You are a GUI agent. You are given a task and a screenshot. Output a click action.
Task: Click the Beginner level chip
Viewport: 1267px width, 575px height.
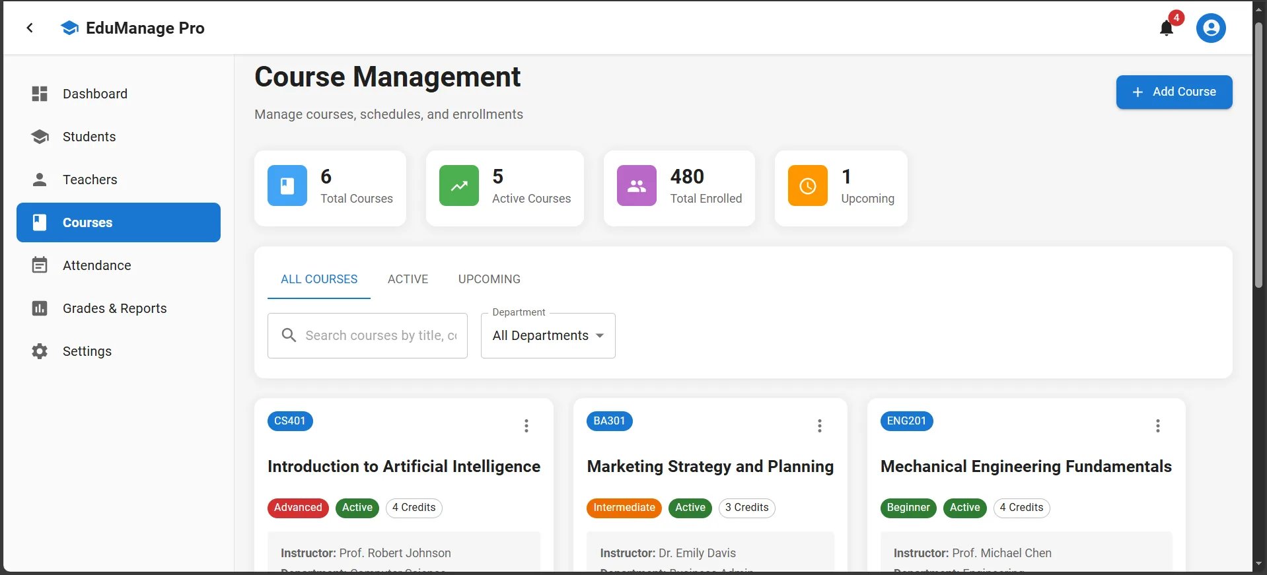(x=908, y=508)
